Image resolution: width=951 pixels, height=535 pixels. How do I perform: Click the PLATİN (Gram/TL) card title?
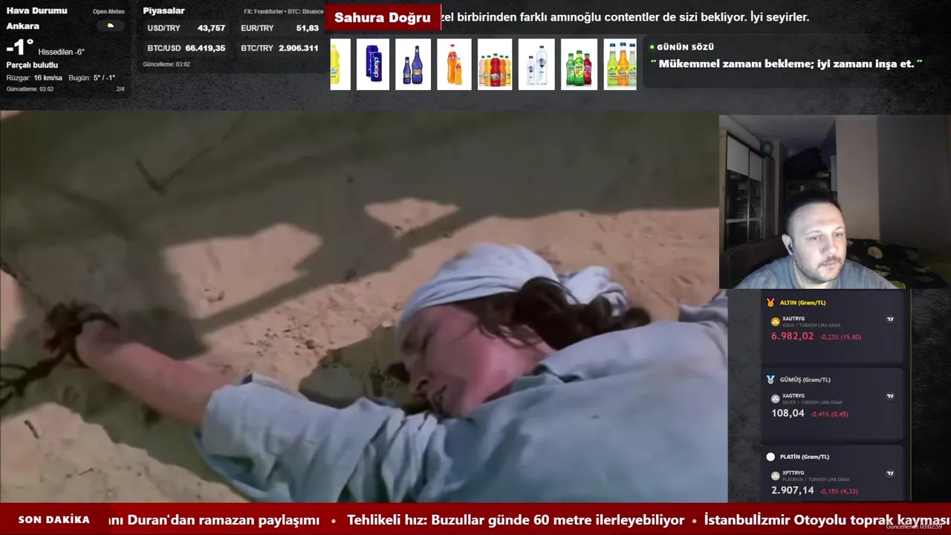[805, 457]
